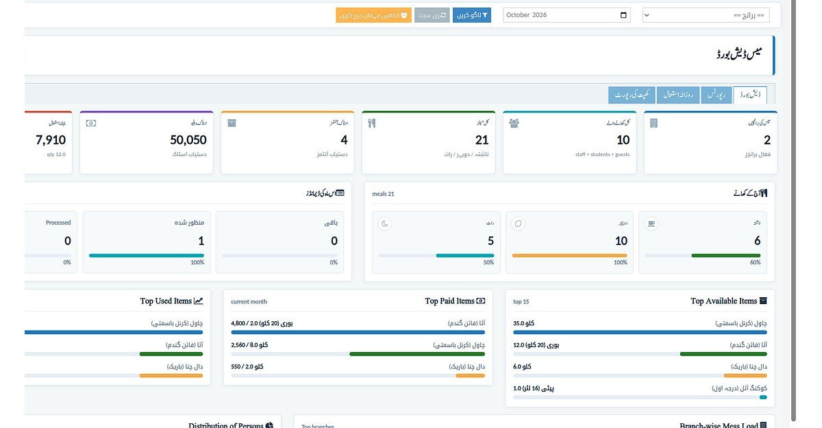Click the icon beside monthly demands heading

[x=340, y=194]
